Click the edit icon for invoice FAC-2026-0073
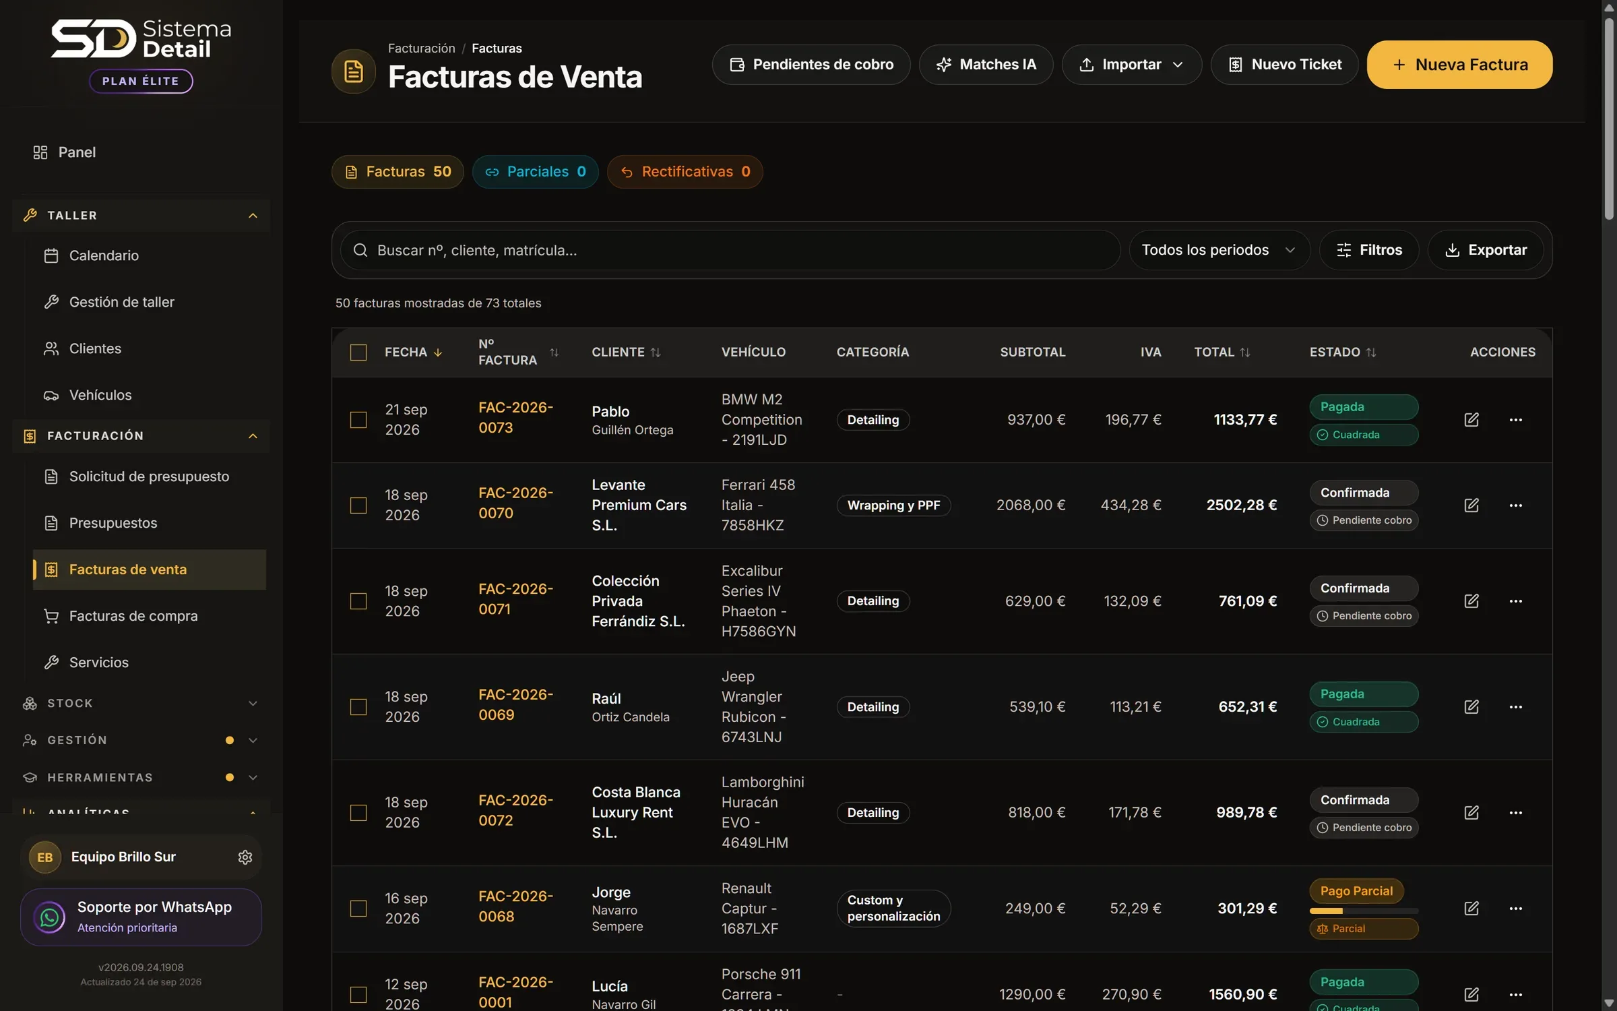This screenshot has height=1011, width=1617. coord(1471,419)
